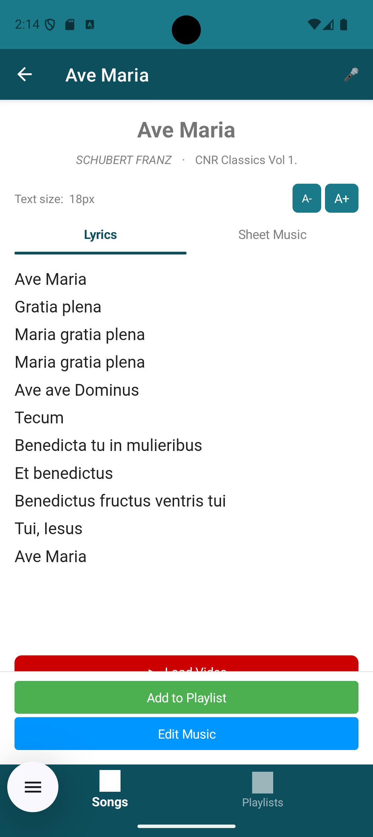The width and height of the screenshot is (373, 837).
Task: Decrease text size with A- button
Action: point(307,198)
